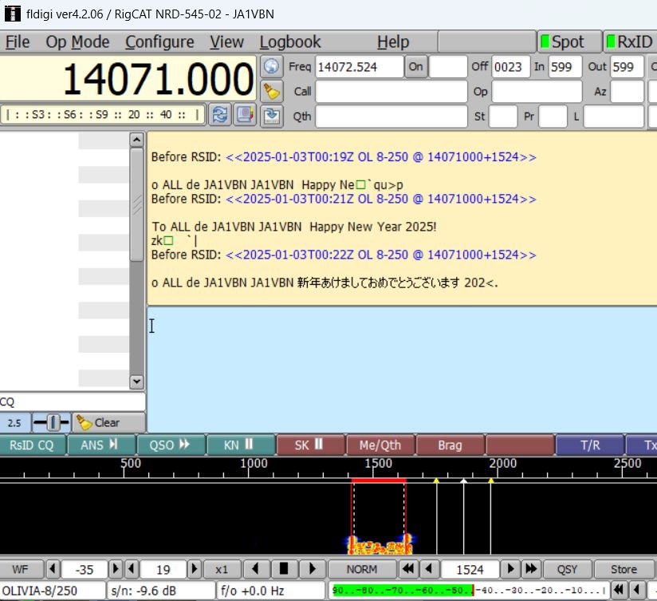Decrease waterfall upper level from -35
Viewport: 657px width, 601px height.
tap(54, 569)
